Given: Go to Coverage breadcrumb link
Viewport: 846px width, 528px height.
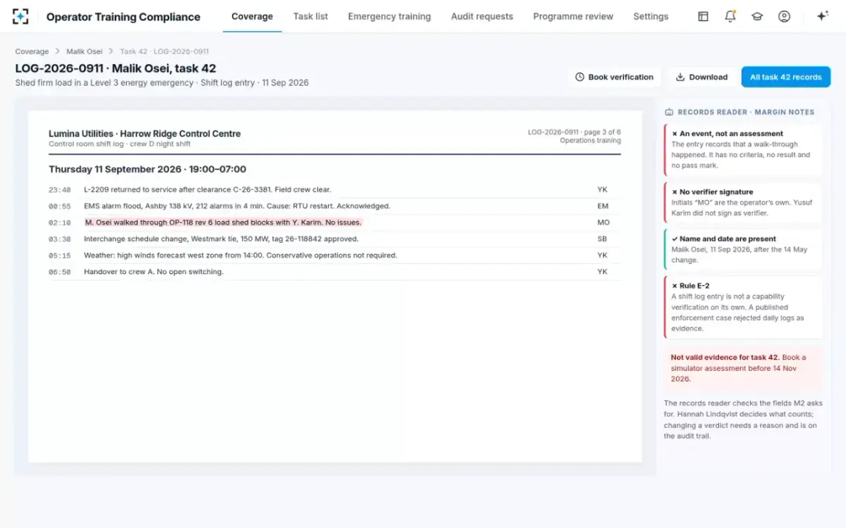Looking at the screenshot, I should point(32,51).
